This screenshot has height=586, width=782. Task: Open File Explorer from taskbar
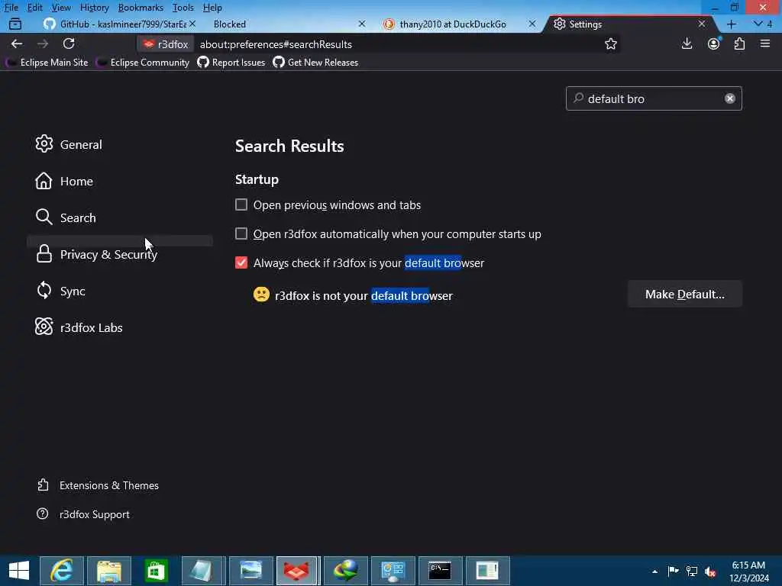[x=109, y=571]
